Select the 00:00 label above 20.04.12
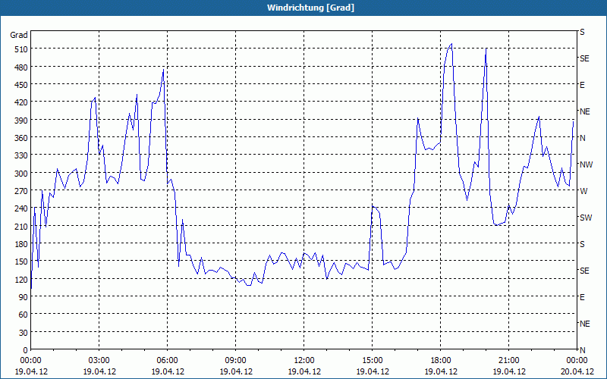The width and height of the screenshot is (607, 379). [577, 361]
